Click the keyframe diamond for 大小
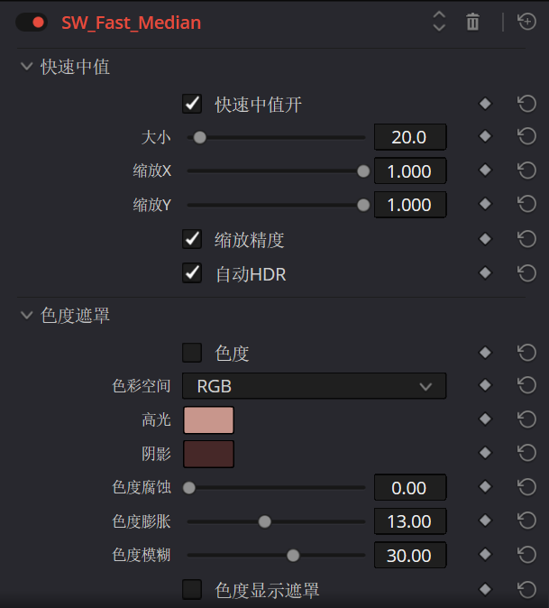This screenshot has height=608, width=549. click(485, 137)
